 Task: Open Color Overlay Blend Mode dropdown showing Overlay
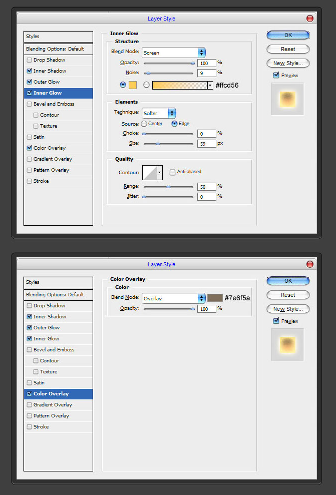174,298
